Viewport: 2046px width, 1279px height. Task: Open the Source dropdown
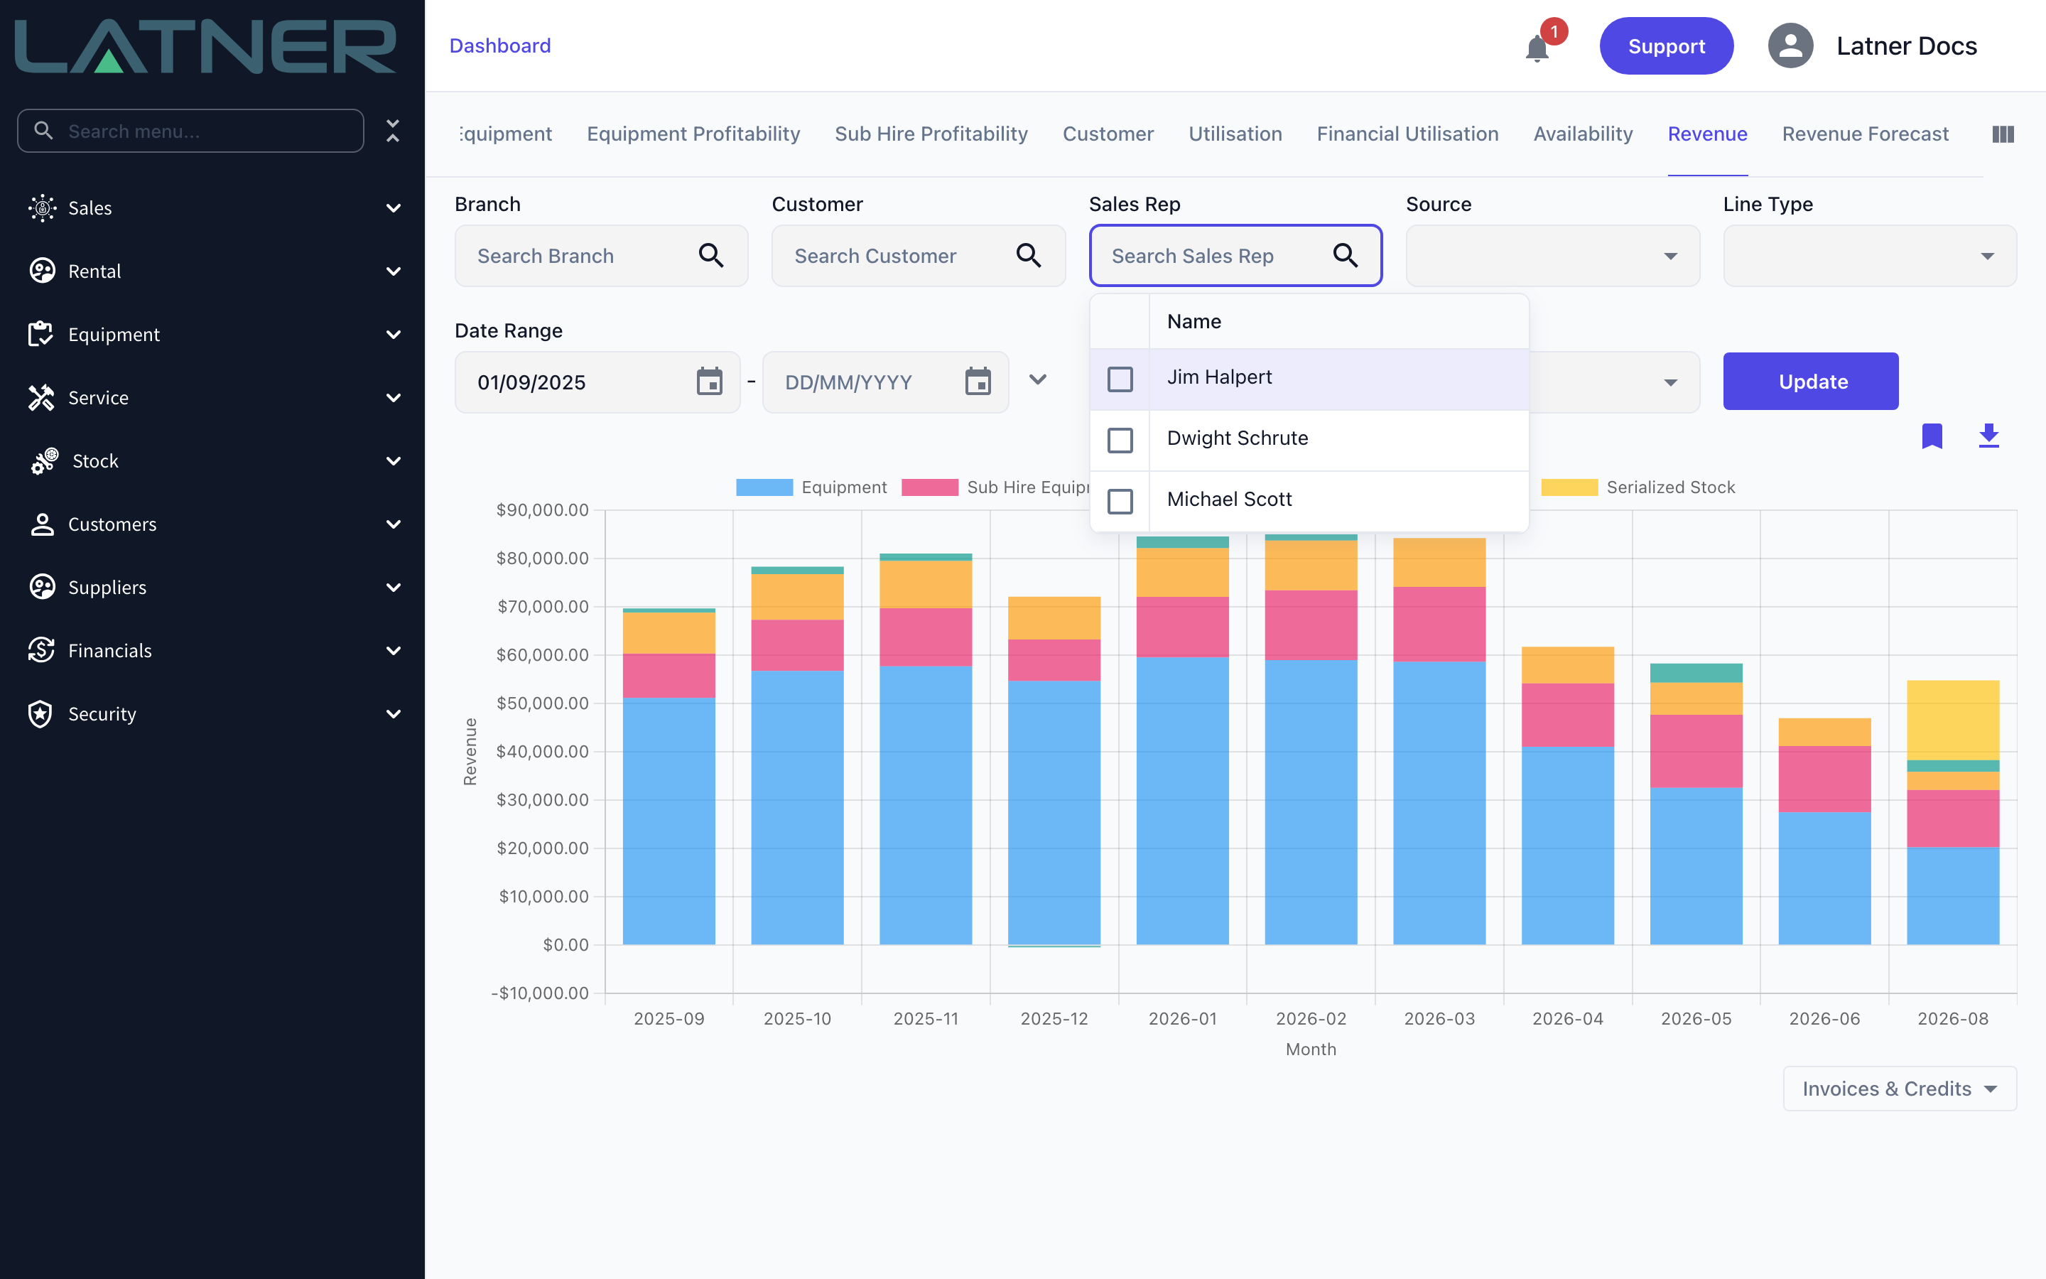point(1552,256)
